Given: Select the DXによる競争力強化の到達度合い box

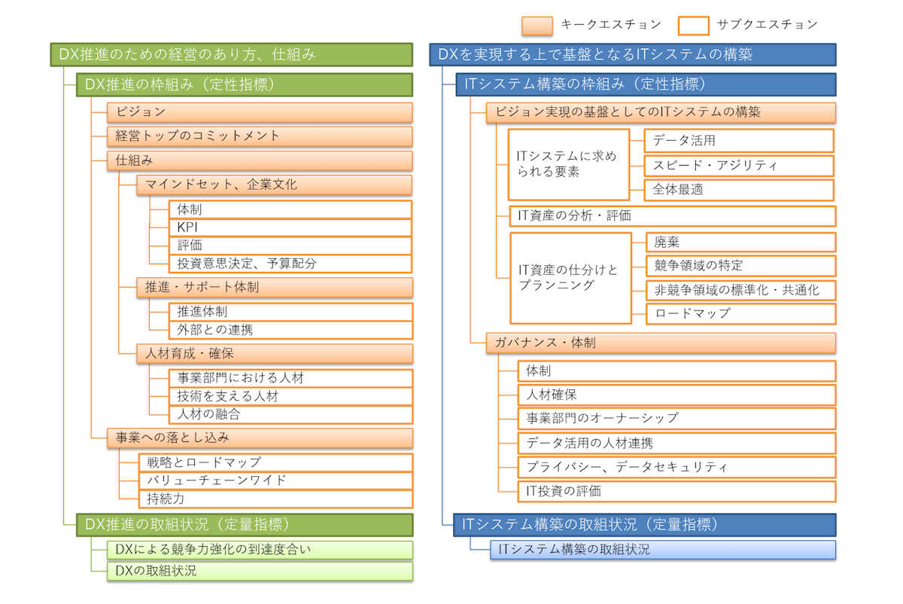Looking at the screenshot, I should click(260, 550).
